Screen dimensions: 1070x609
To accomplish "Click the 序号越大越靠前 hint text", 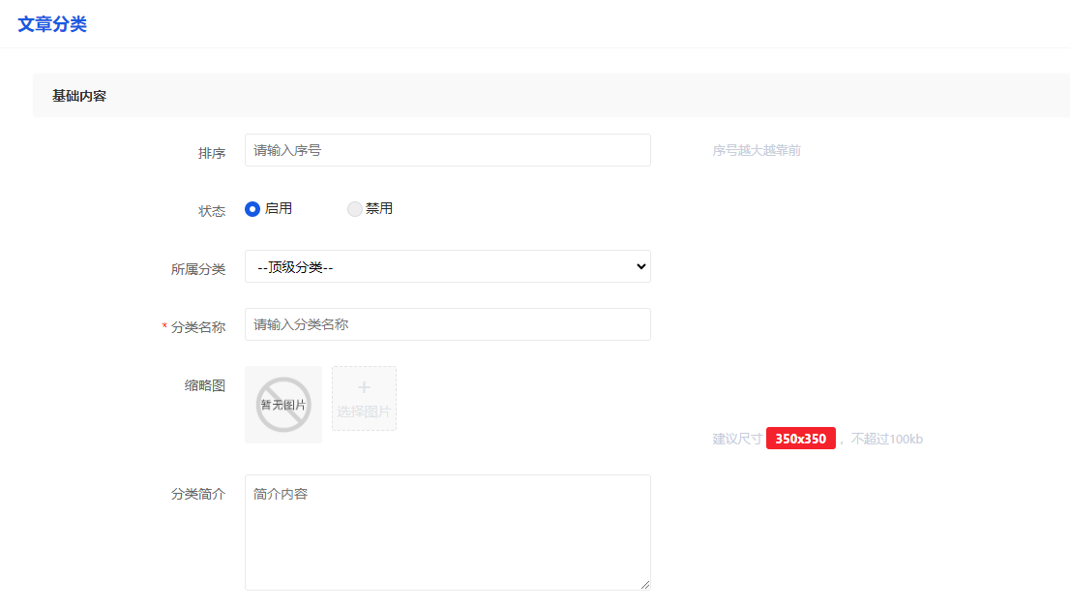I will click(x=757, y=150).
